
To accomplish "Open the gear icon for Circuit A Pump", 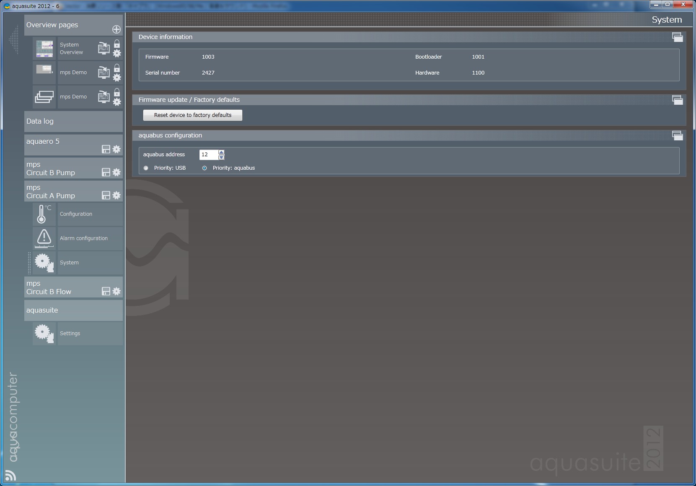I will tap(116, 195).
